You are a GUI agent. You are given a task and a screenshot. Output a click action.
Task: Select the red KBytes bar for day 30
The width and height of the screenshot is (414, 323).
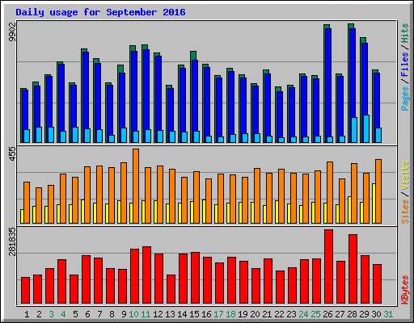click(x=377, y=284)
